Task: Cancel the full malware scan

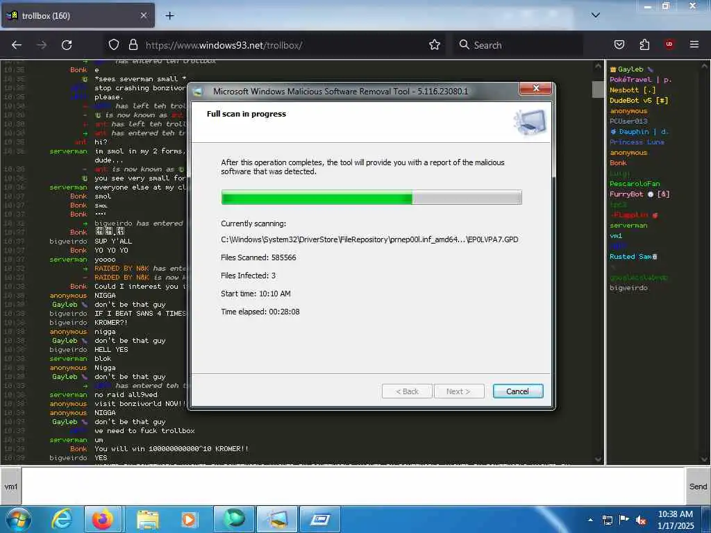Action: pos(518,391)
